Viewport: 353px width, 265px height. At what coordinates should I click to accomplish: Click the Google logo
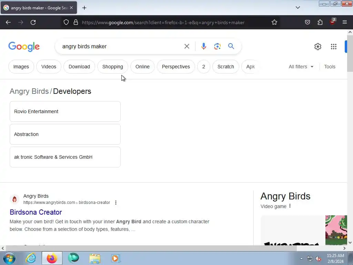coord(24,47)
